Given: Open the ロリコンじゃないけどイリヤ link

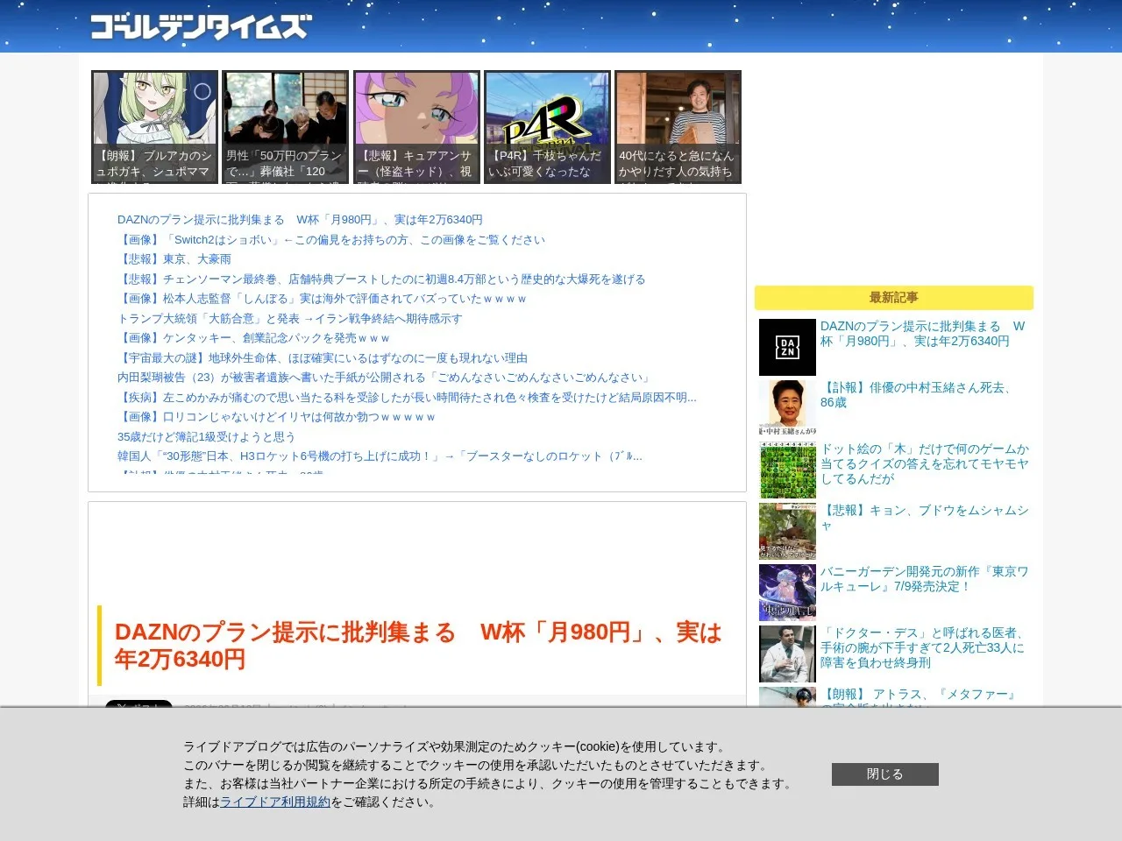Looking at the screenshot, I should (277, 417).
